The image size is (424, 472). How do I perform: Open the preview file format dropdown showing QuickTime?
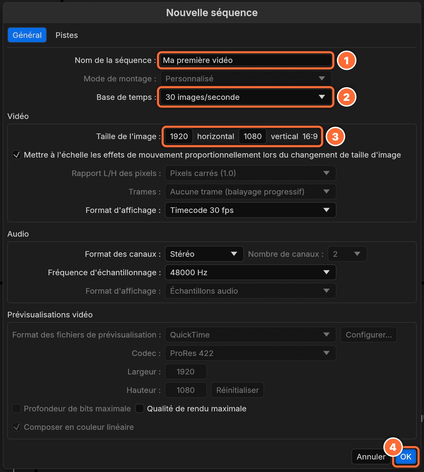250,335
